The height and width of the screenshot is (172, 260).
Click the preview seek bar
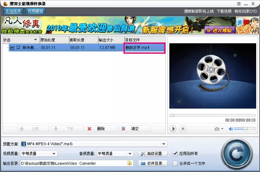(212, 115)
